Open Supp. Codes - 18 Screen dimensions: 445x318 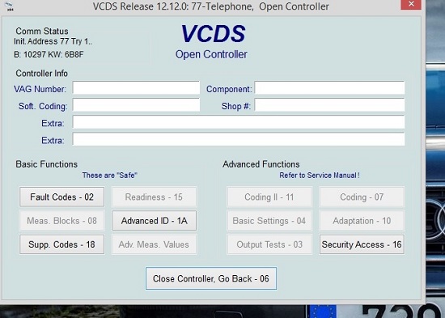(x=61, y=244)
